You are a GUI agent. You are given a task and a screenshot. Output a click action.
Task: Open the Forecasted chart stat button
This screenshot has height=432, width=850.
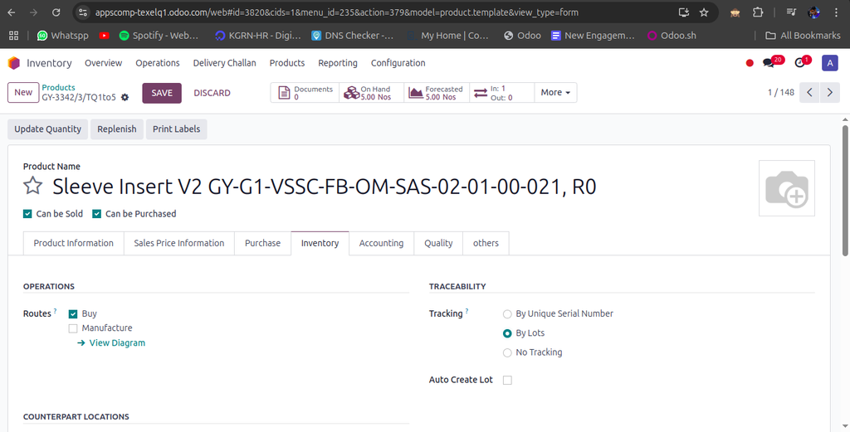pyautogui.click(x=436, y=93)
